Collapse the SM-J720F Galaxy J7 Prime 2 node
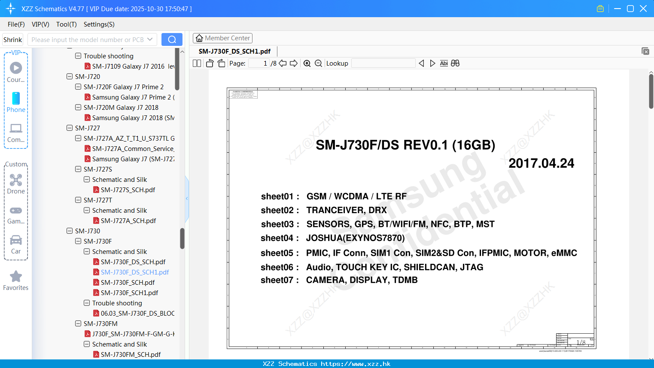This screenshot has width=654, height=368. [x=78, y=87]
